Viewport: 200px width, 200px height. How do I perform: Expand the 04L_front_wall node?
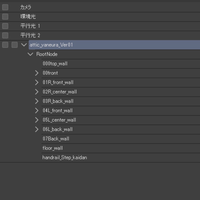(37, 110)
